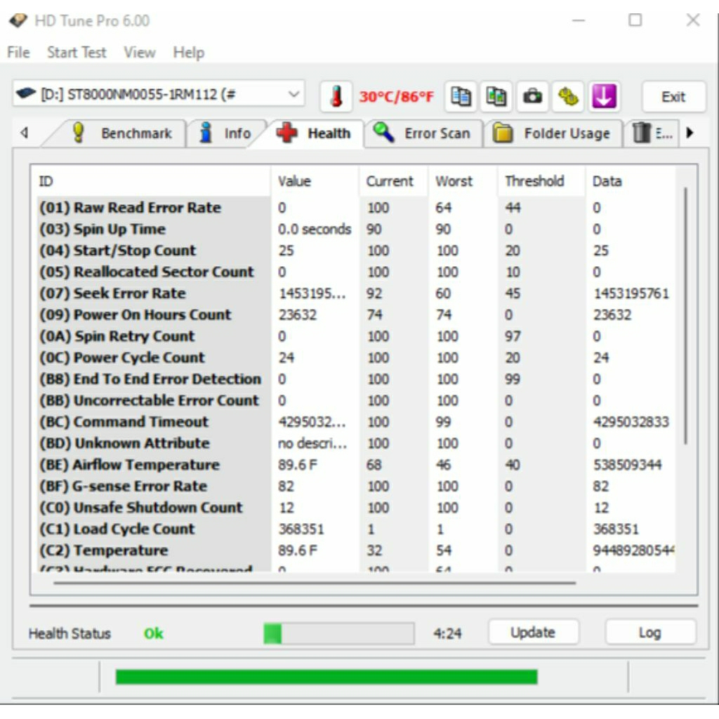719x719 pixels.
Task: Click the Exit button
Action: pos(673,97)
